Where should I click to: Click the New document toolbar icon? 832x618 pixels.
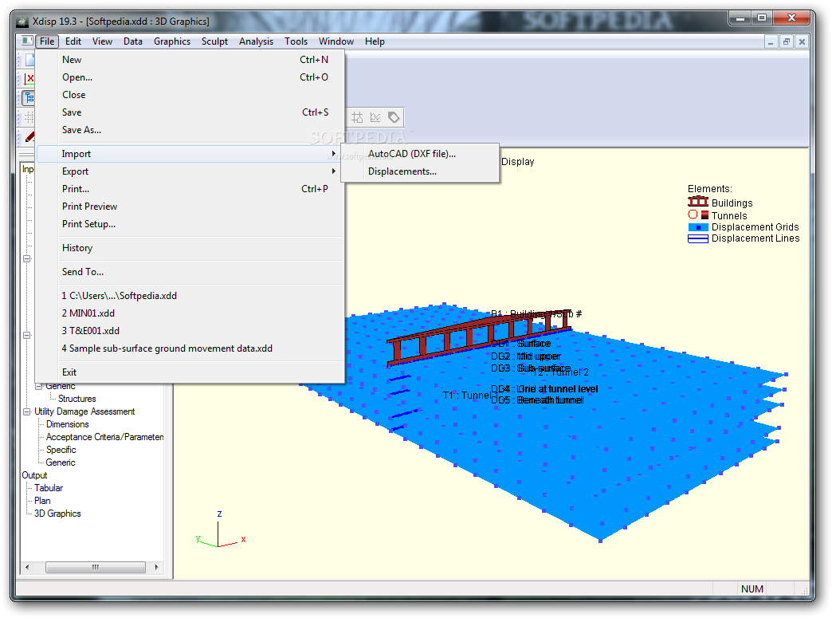tap(29, 60)
